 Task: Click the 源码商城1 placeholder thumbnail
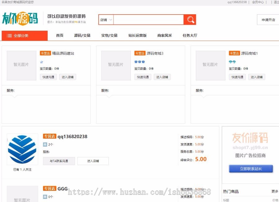pos(210,65)
